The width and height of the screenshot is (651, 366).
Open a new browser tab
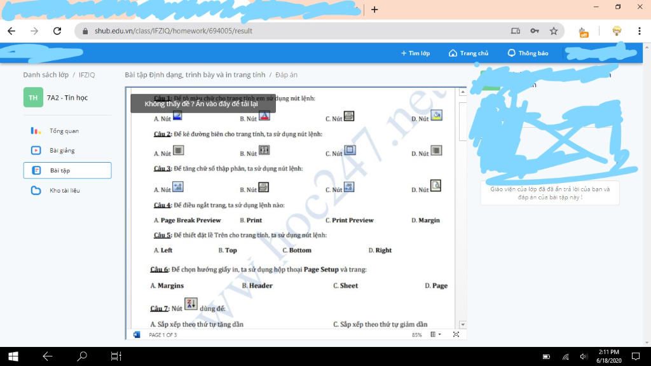click(374, 9)
